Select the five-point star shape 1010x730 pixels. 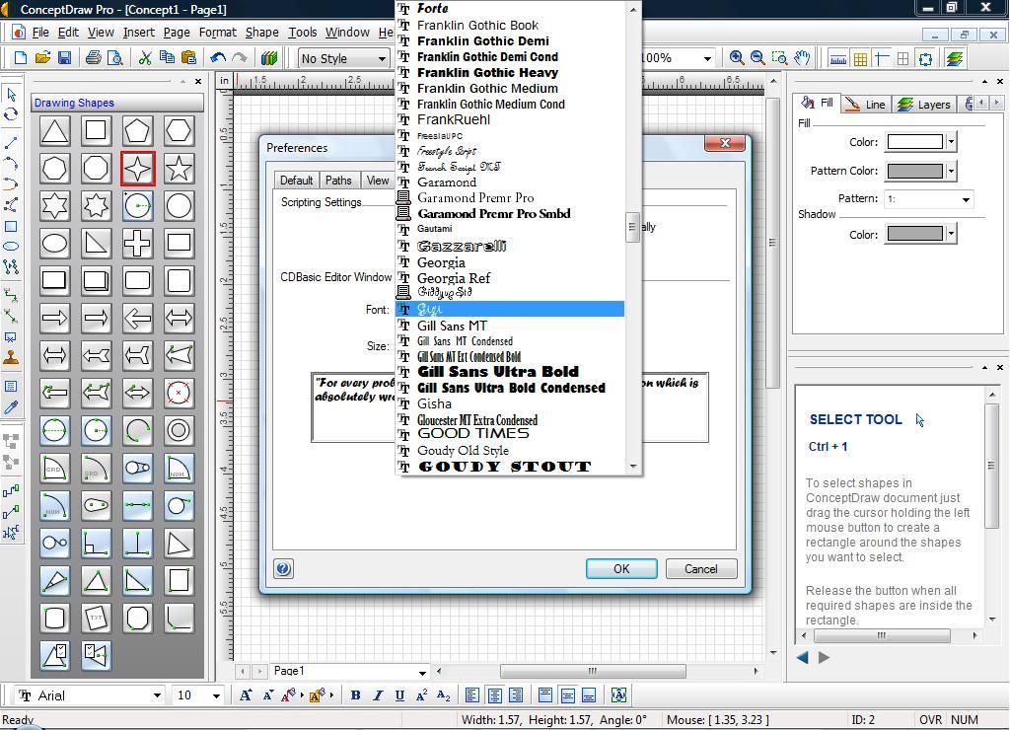pyautogui.click(x=179, y=169)
